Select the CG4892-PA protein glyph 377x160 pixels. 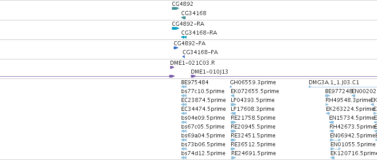click(x=176, y=48)
